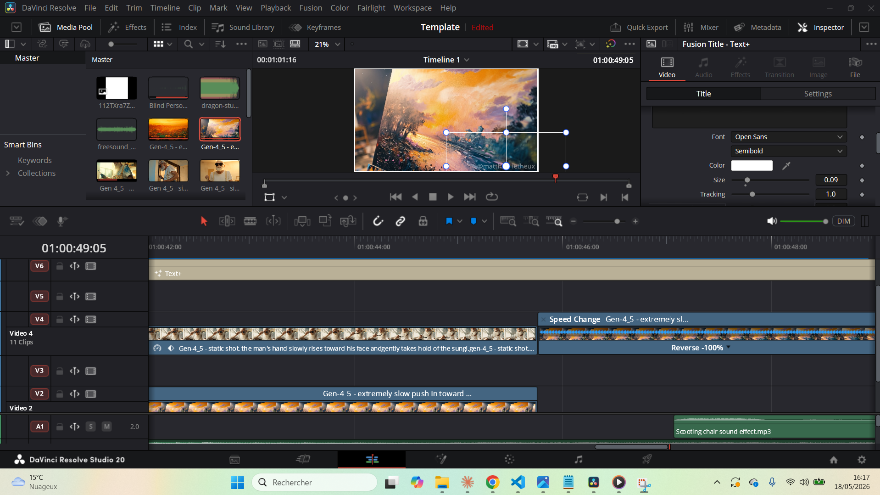
Task: Click the Overwrite Clip tool icon
Action: click(325, 221)
